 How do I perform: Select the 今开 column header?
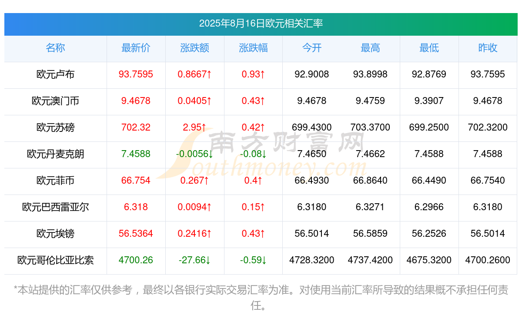pos(312,48)
